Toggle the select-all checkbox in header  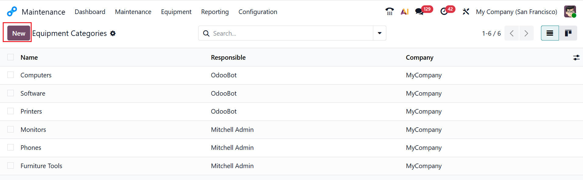click(11, 57)
